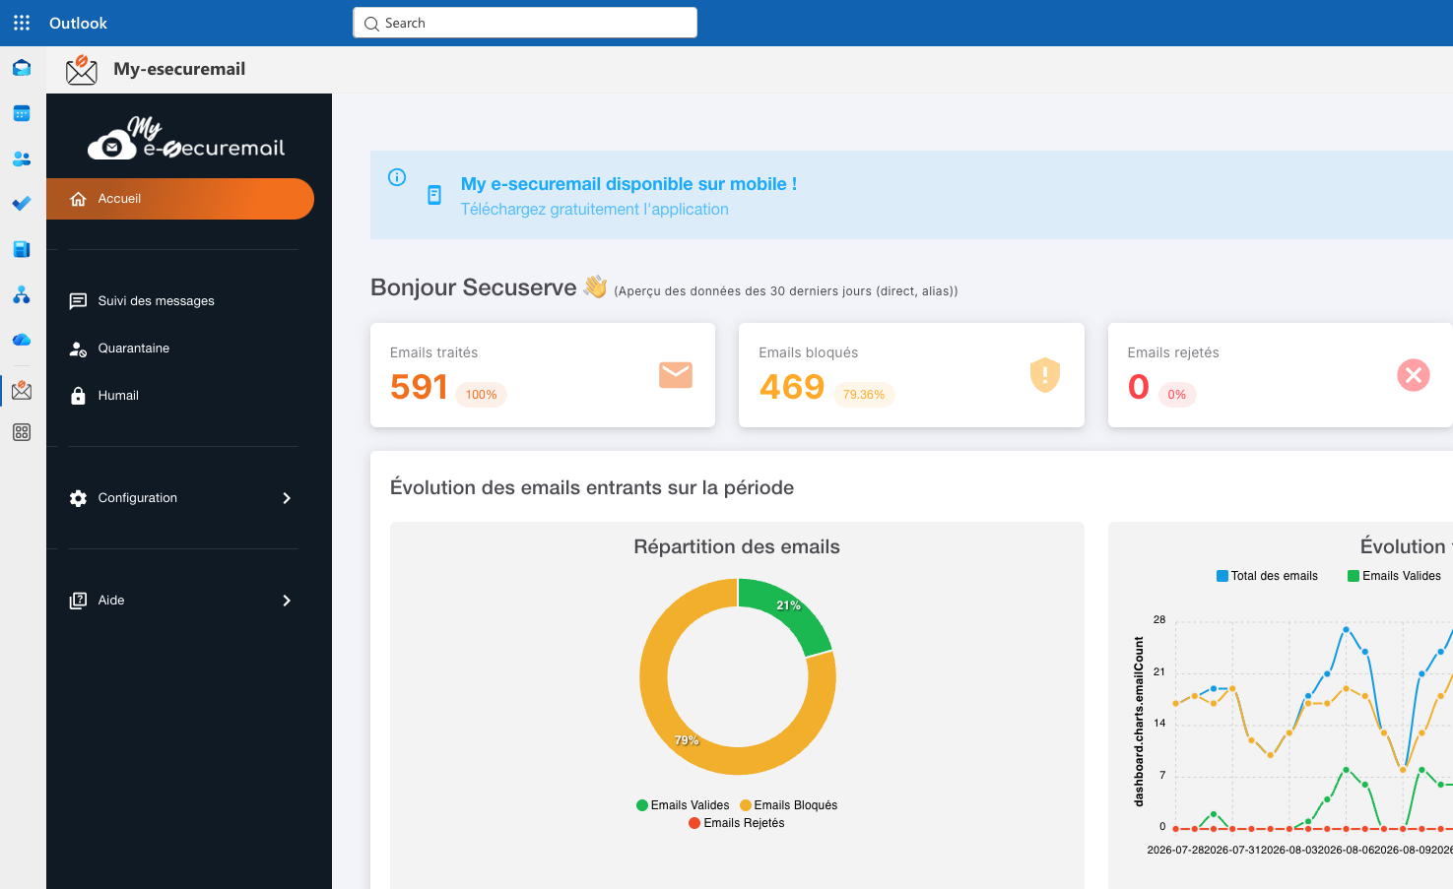Click the 469 emails bloqués value

792,387
